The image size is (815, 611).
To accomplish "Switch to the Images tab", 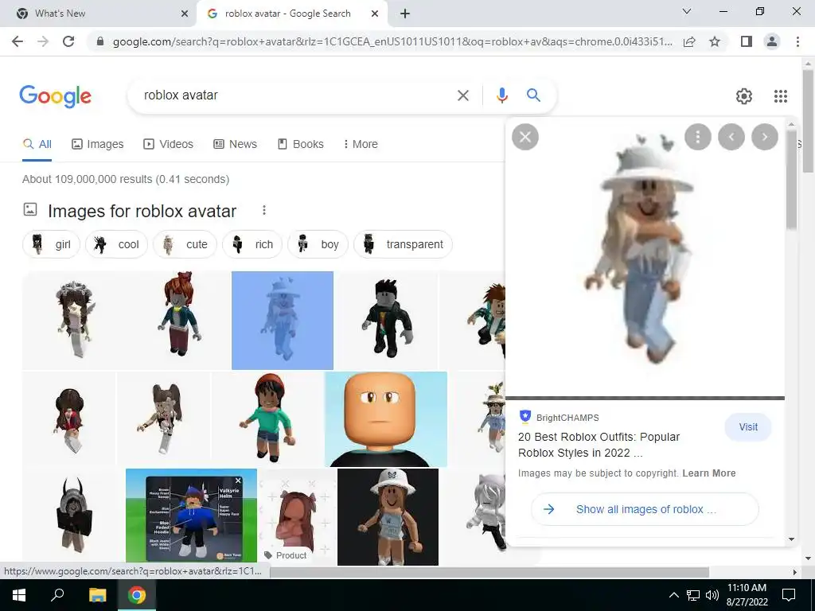I will 98,145.
